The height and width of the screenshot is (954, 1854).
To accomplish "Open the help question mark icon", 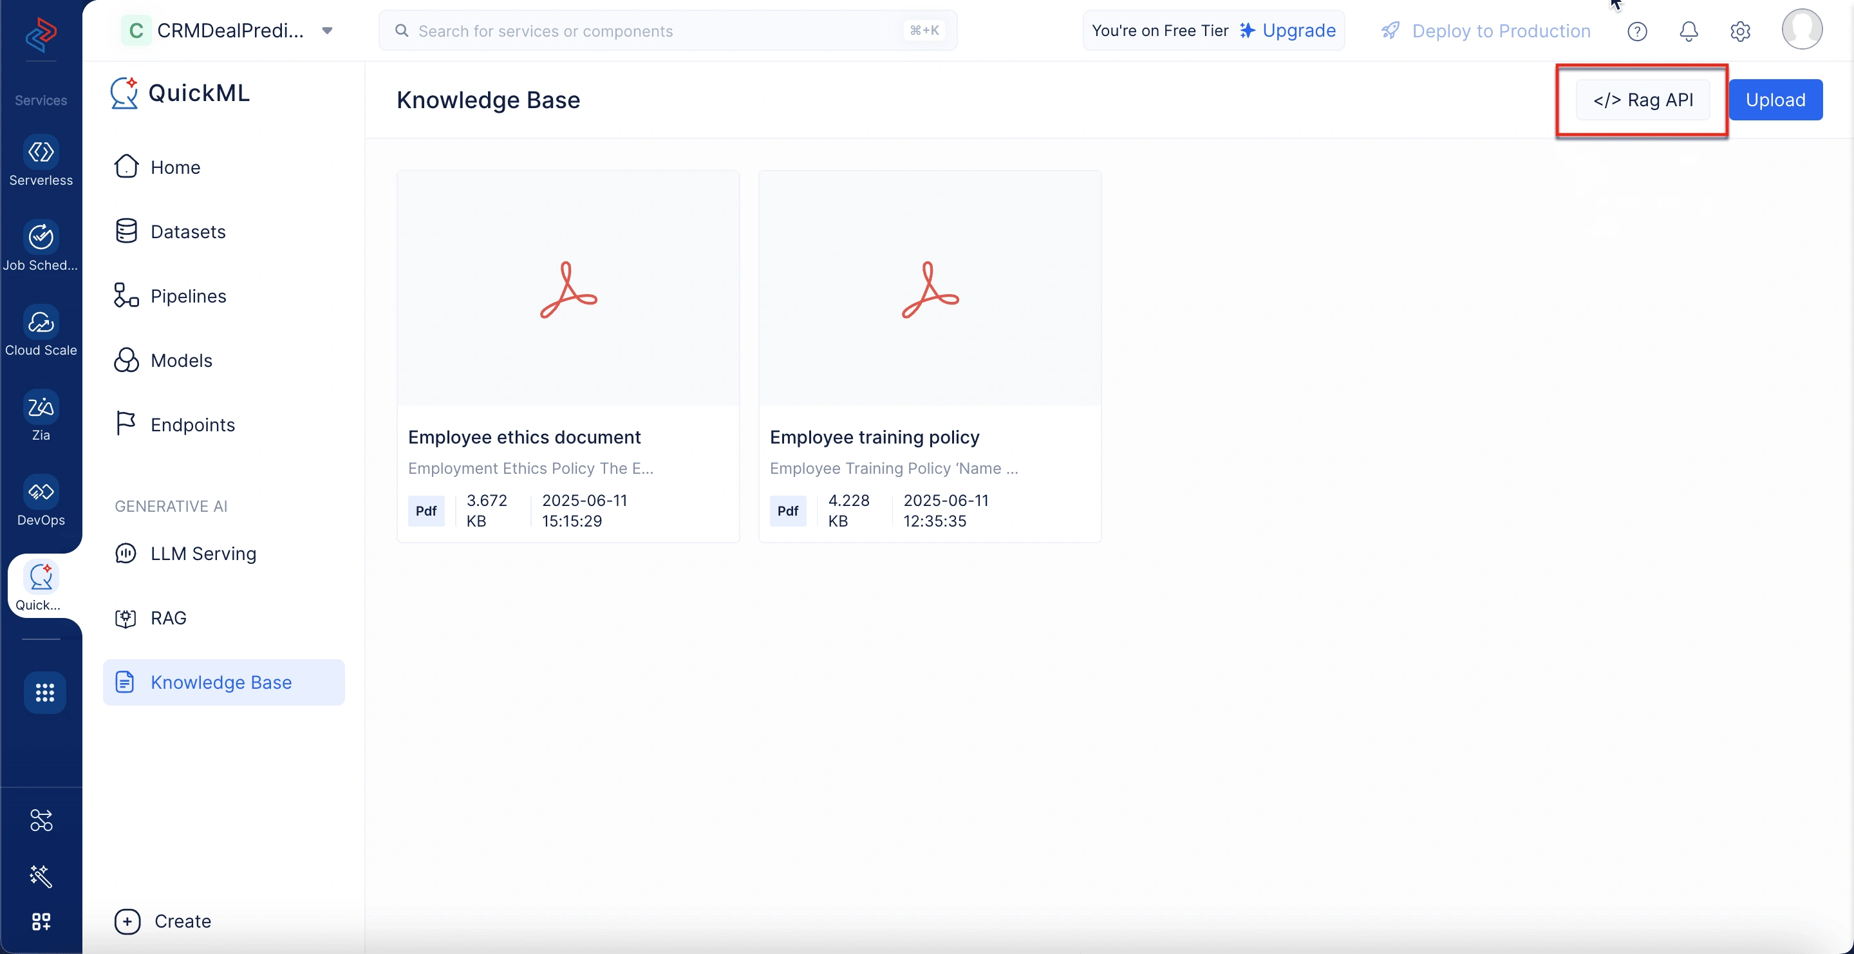I will pos(1636,31).
